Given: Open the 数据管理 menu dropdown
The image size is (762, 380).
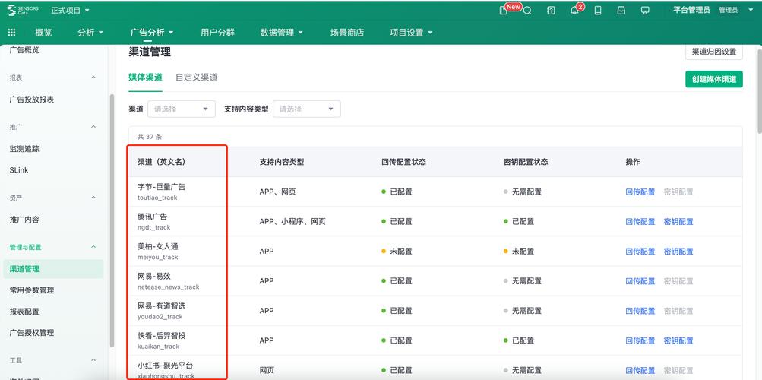Looking at the screenshot, I should [281, 33].
